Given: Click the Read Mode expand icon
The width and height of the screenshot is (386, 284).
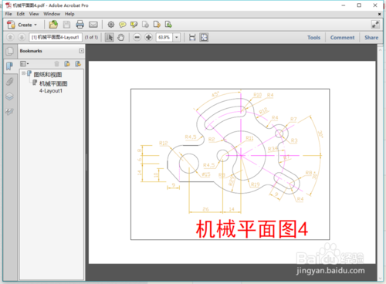Looking at the screenshot, I should coord(375,25).
